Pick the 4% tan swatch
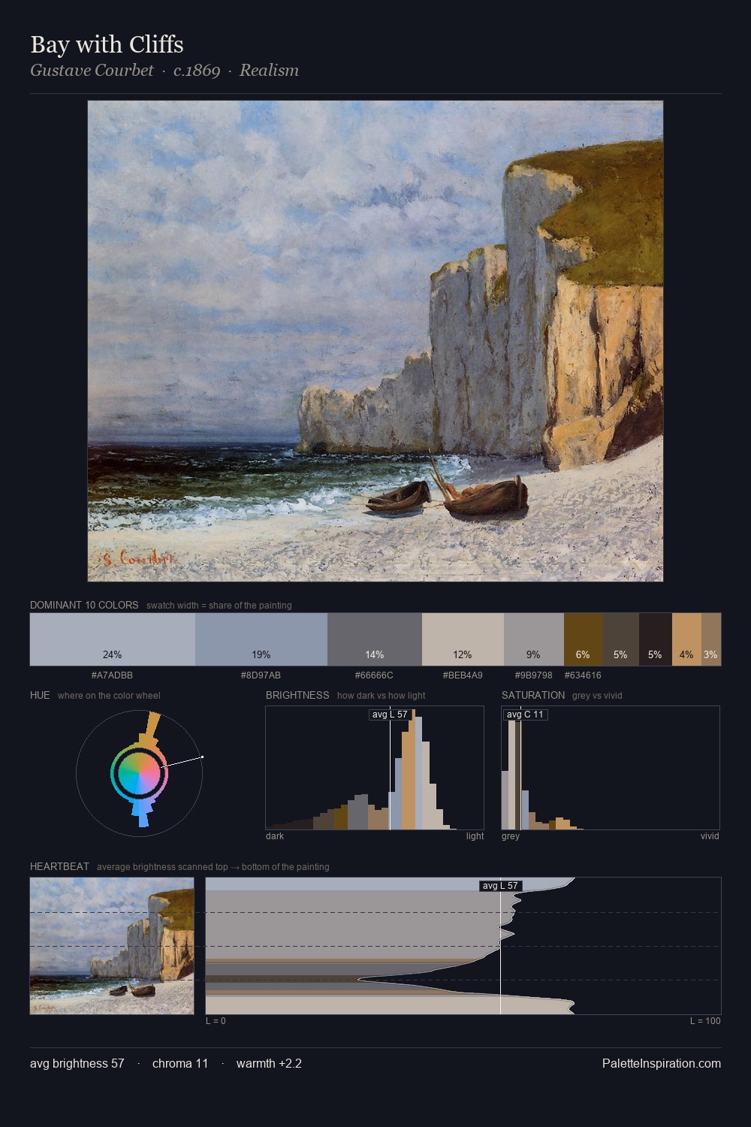 (686, 639)
